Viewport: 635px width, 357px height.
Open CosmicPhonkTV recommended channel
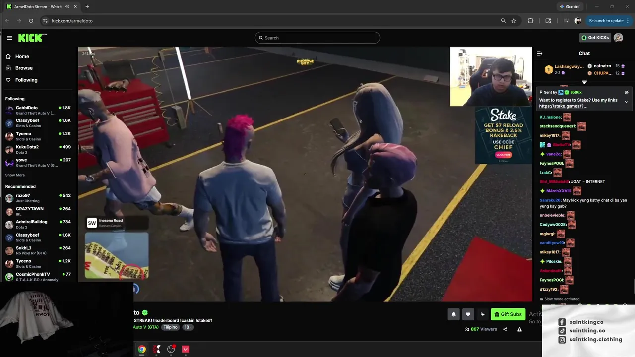(x=38, y=277)
